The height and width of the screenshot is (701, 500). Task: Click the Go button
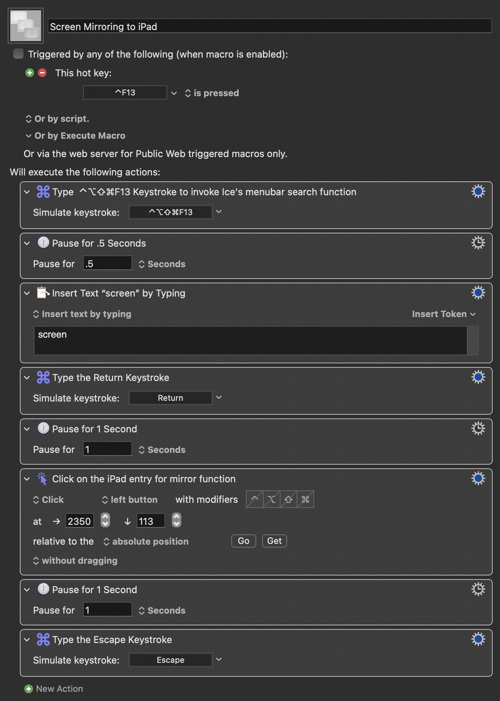pos(243,541)
